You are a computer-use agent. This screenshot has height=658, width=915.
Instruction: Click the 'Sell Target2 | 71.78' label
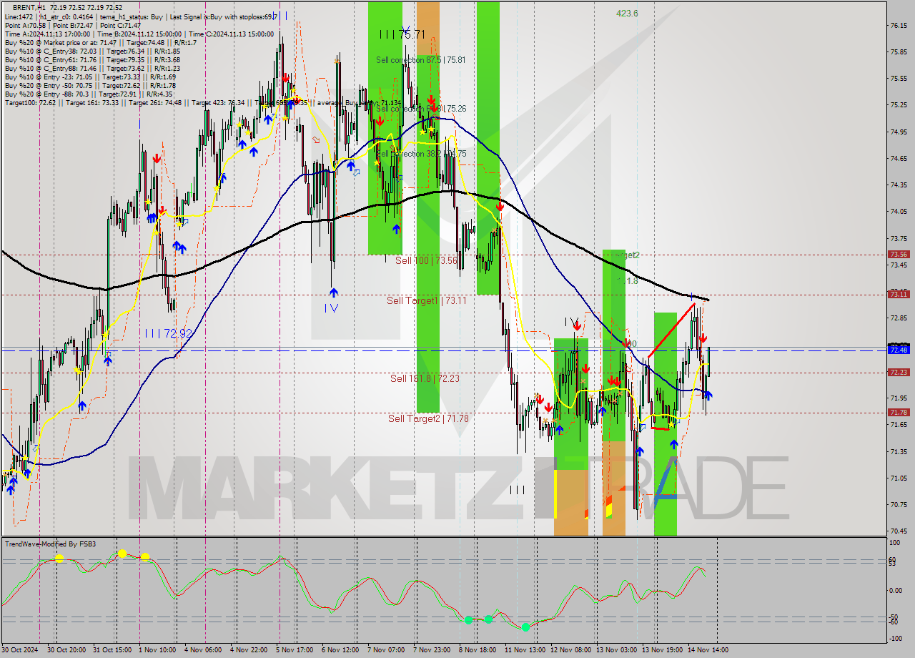[x=428, y=418]
